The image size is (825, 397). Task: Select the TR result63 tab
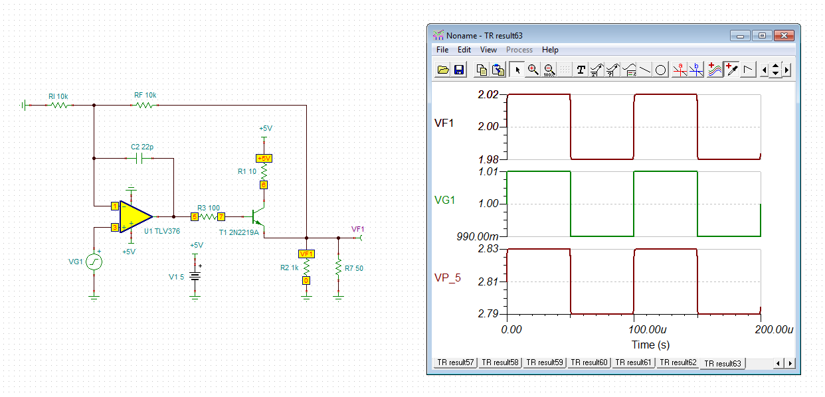click(723, 363)
